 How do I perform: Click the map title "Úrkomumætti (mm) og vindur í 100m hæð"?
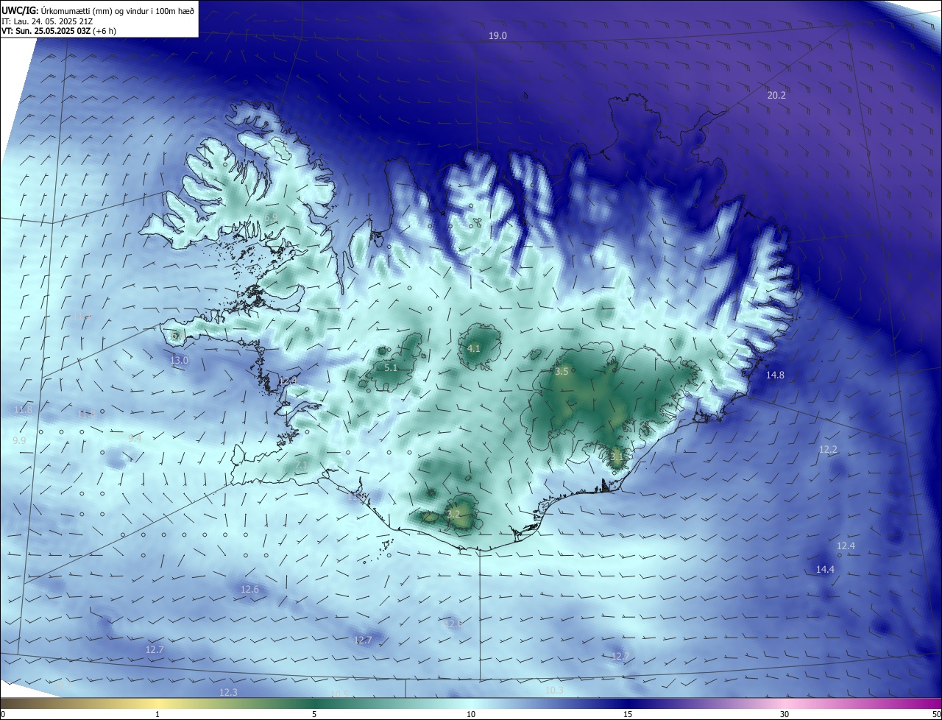(x=116, y=11)
